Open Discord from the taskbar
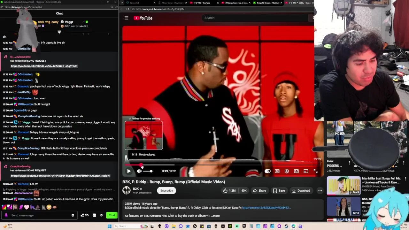Viewport: 409px width, 230px height. (181, 226)
